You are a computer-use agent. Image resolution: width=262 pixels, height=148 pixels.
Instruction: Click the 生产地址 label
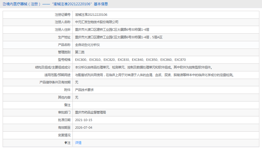click(64, 37)
